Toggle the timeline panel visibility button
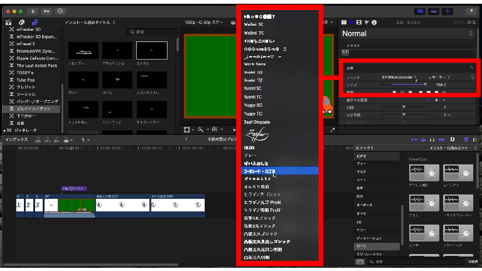This screenshot has width=482, height=271. (x=434, y=11)
